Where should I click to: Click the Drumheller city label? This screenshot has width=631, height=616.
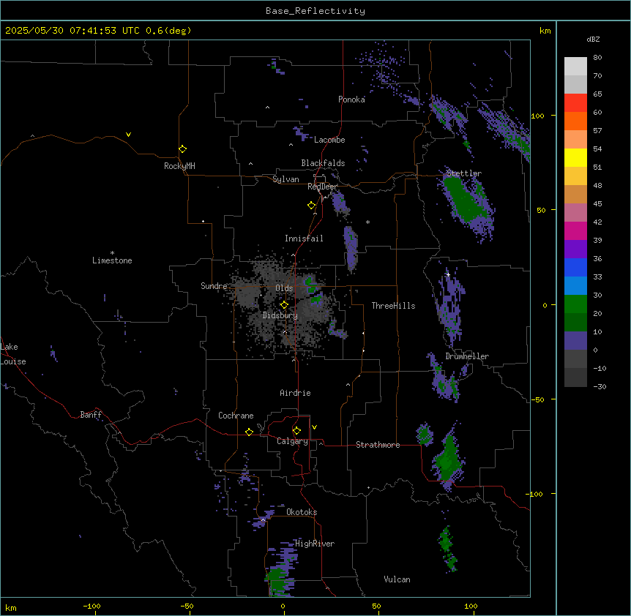(x=467, y=356)
